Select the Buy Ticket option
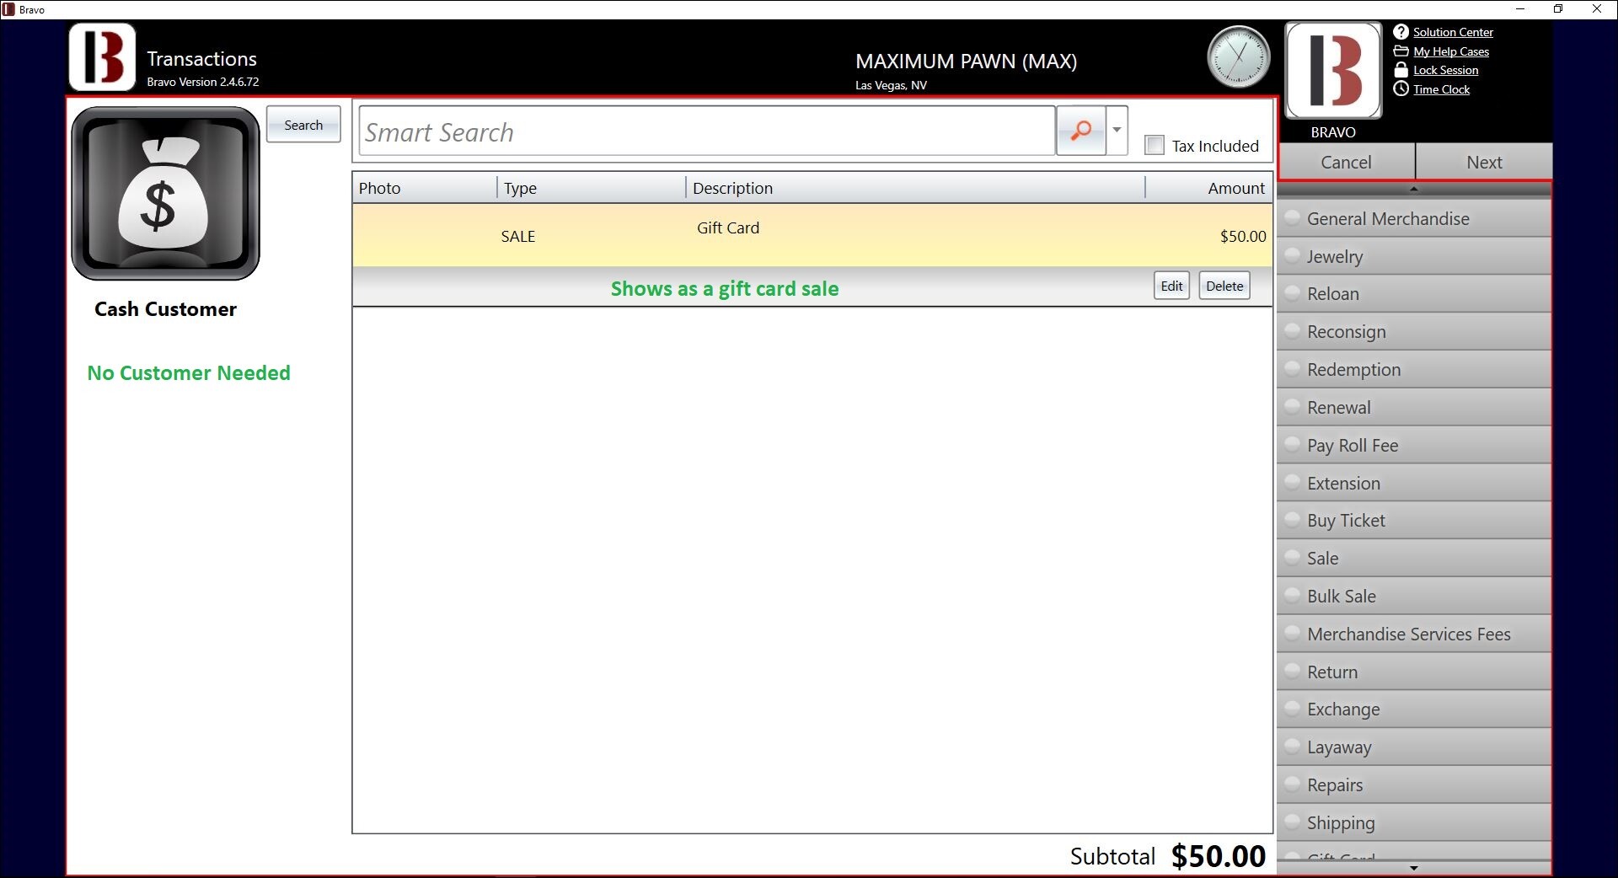The height and width of the screenshot is (878, 1618). click(x=1414, y=521)
